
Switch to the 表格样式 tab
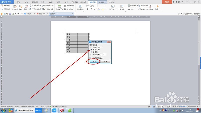coord(102,2)
